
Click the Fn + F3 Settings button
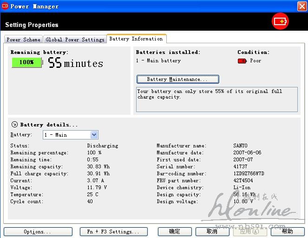pyautogui.click(x=113, y=231)
